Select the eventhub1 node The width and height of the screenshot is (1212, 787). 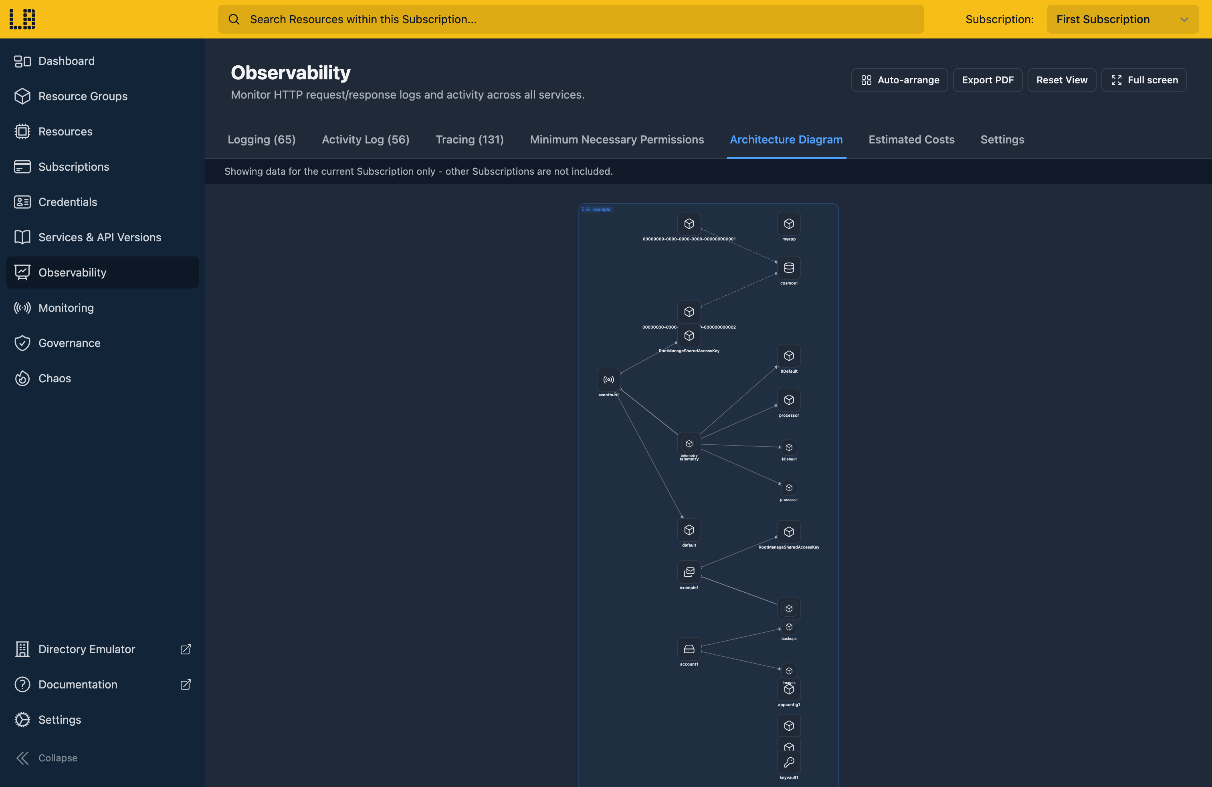pos(608,379)
